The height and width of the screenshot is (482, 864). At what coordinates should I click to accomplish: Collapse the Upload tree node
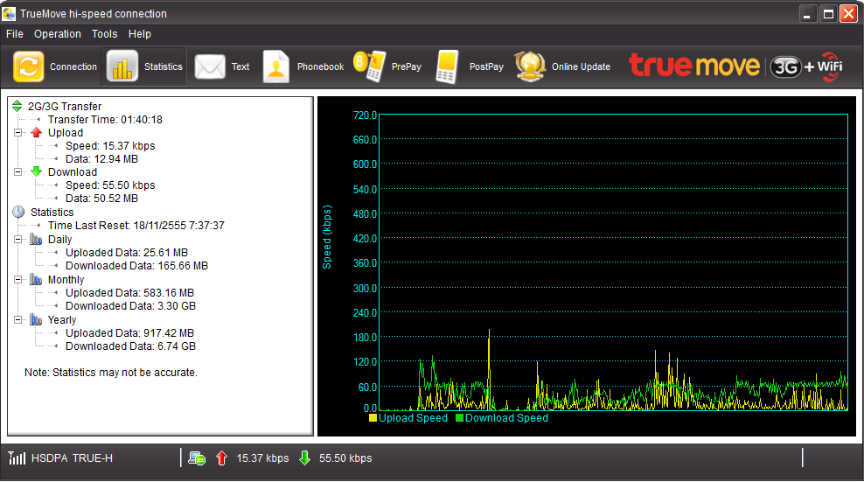coord(17,132)
